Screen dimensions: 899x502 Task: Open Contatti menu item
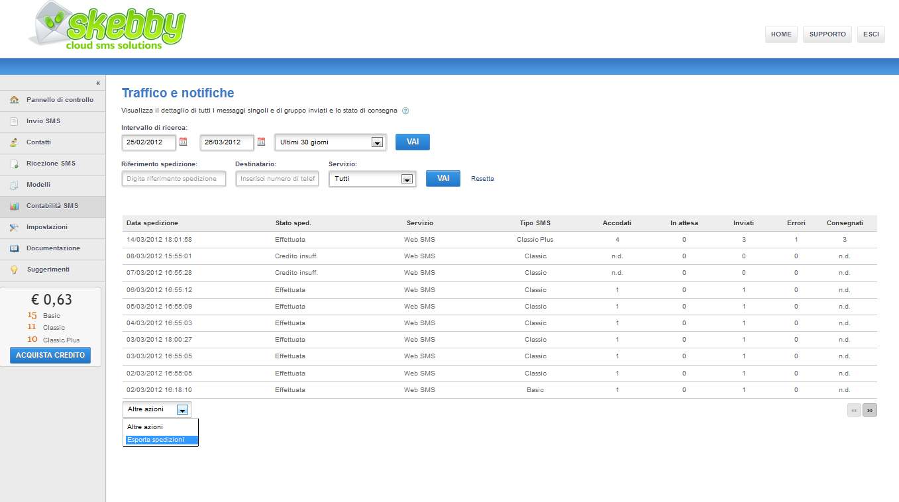coord(53,142)
